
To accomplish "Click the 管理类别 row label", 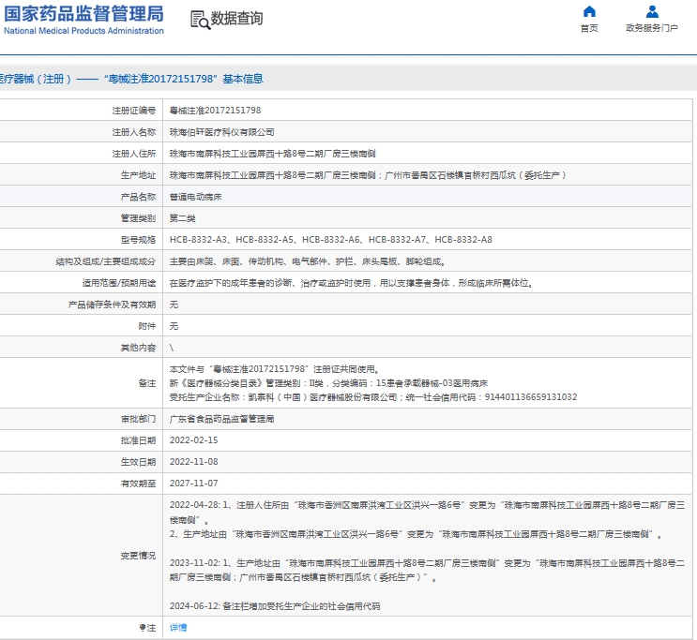I will click(x=138, y=218).
